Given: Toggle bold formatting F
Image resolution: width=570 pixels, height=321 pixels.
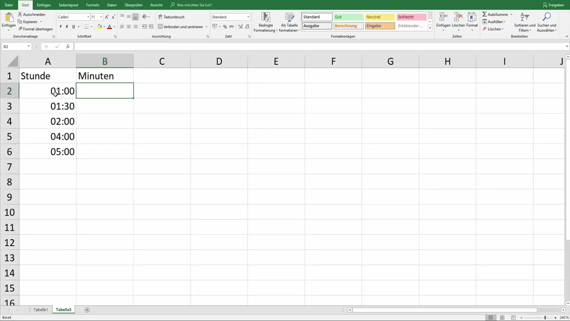Looking at the screenshot, I should tap(61, 27).
